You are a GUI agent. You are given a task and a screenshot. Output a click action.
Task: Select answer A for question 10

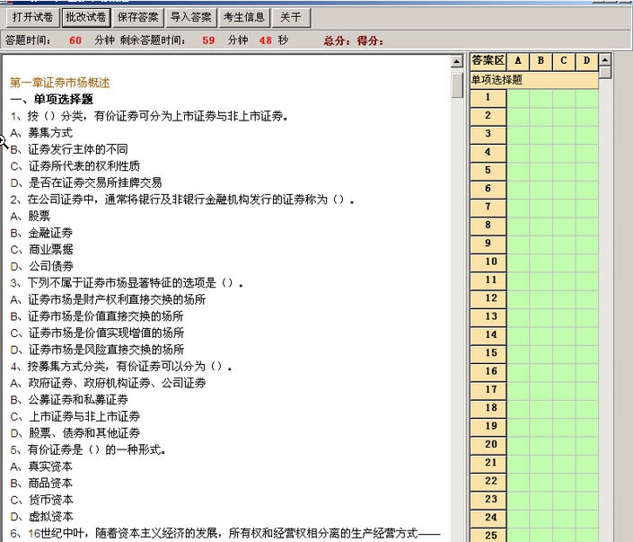click(x=518, y=262)
